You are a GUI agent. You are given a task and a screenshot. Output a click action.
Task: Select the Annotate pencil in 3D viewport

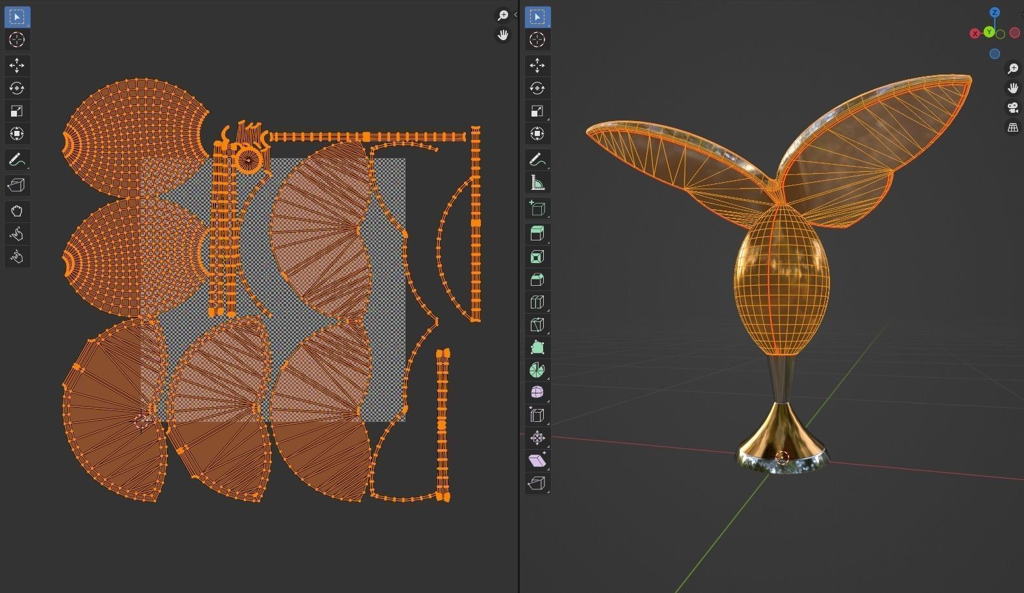[537, 159]
